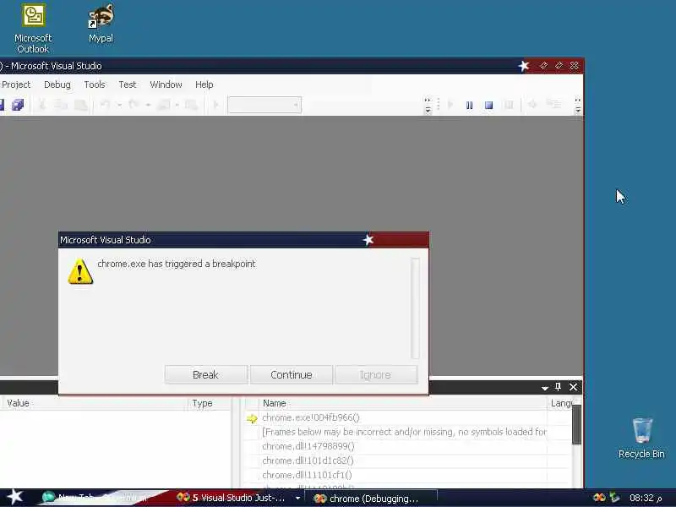Open Microsoft Outlook desktop icon

33,29
